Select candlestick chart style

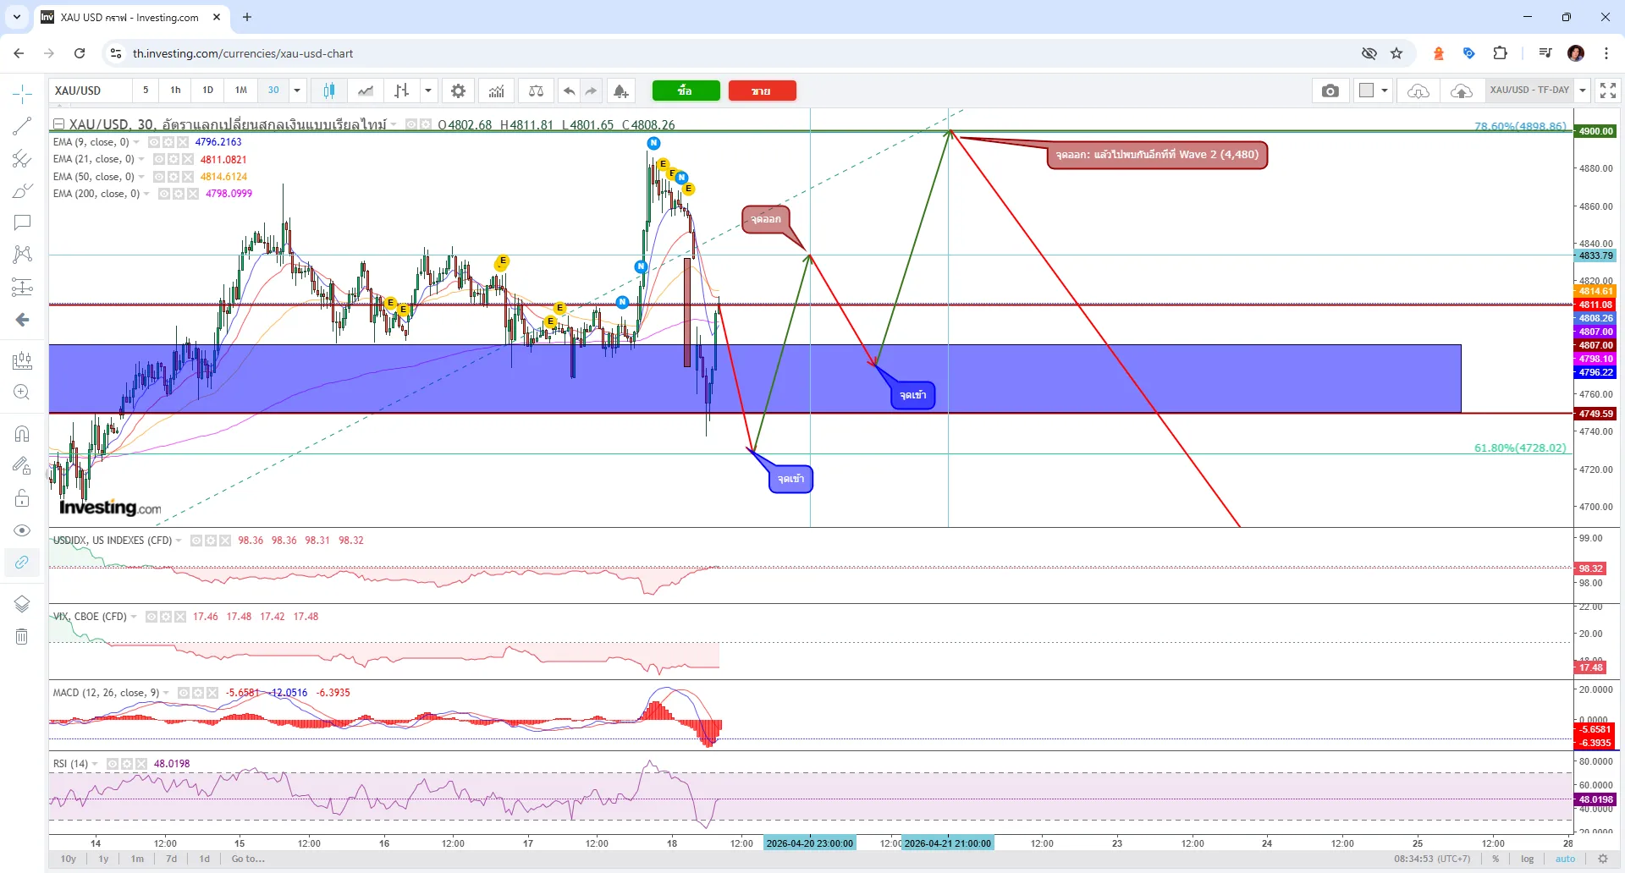coord(329,91)
